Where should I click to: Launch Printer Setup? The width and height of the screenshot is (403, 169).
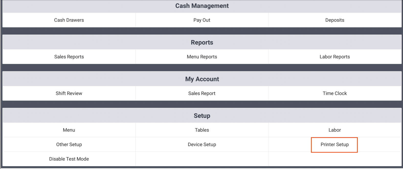click(334, 145)
